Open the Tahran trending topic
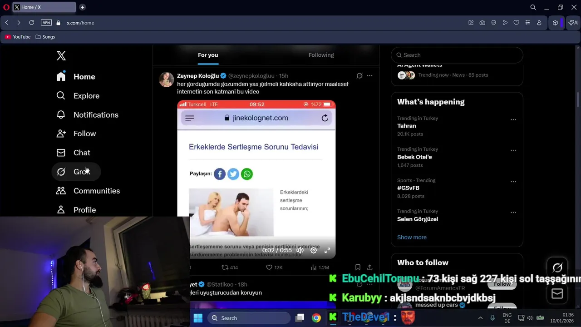 click(x=407, y=126)
